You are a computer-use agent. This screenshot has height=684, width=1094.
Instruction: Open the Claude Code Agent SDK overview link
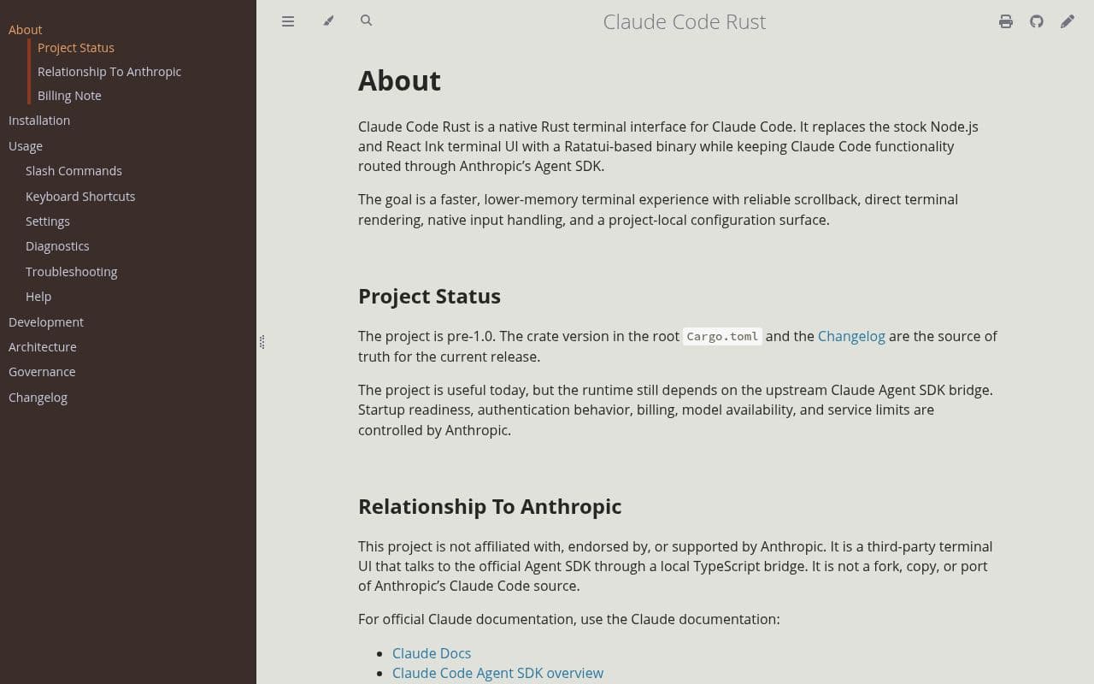point(497,673)
